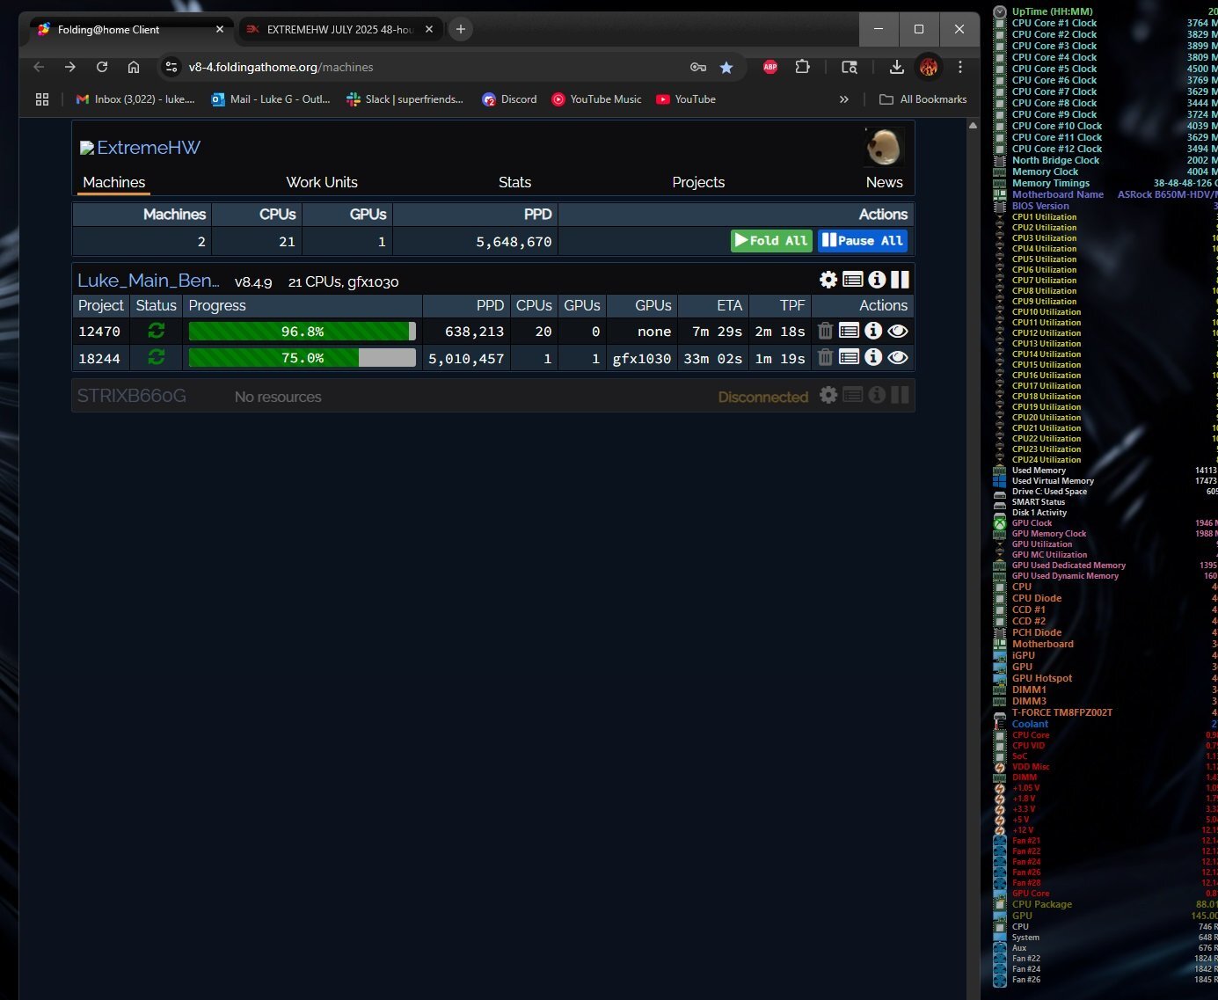Open the Stats tab

click(x=514, y=182)
